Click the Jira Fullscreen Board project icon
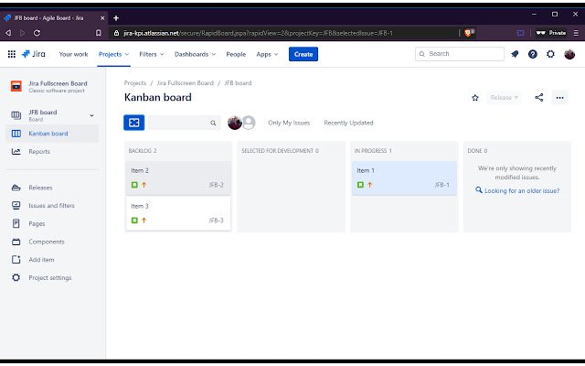Viewport: 585px width, 366px height. coord(16,86)
